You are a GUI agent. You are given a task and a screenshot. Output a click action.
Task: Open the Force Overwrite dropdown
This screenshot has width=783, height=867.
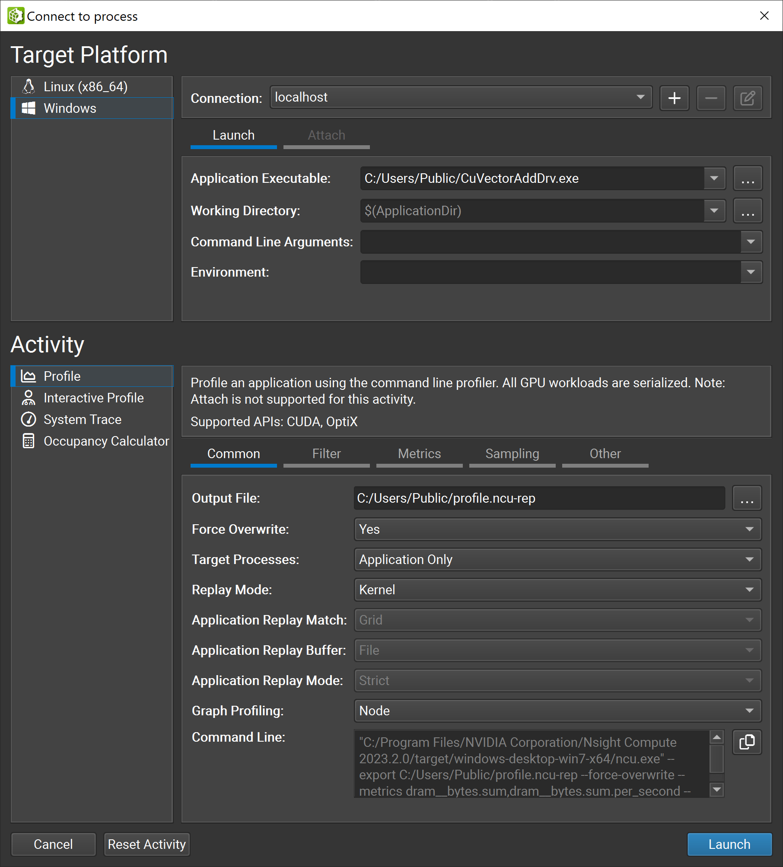pyautogui.click(x=557, y=529)
